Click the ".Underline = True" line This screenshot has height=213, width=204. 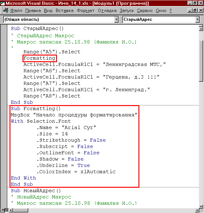[x=63, y=165]
